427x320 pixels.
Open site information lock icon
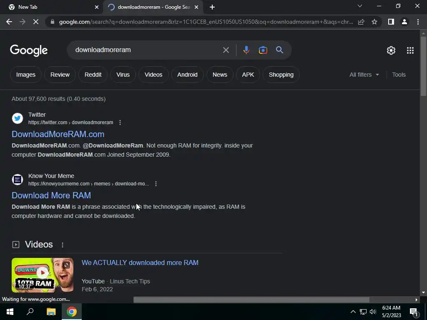coord(53,22)
